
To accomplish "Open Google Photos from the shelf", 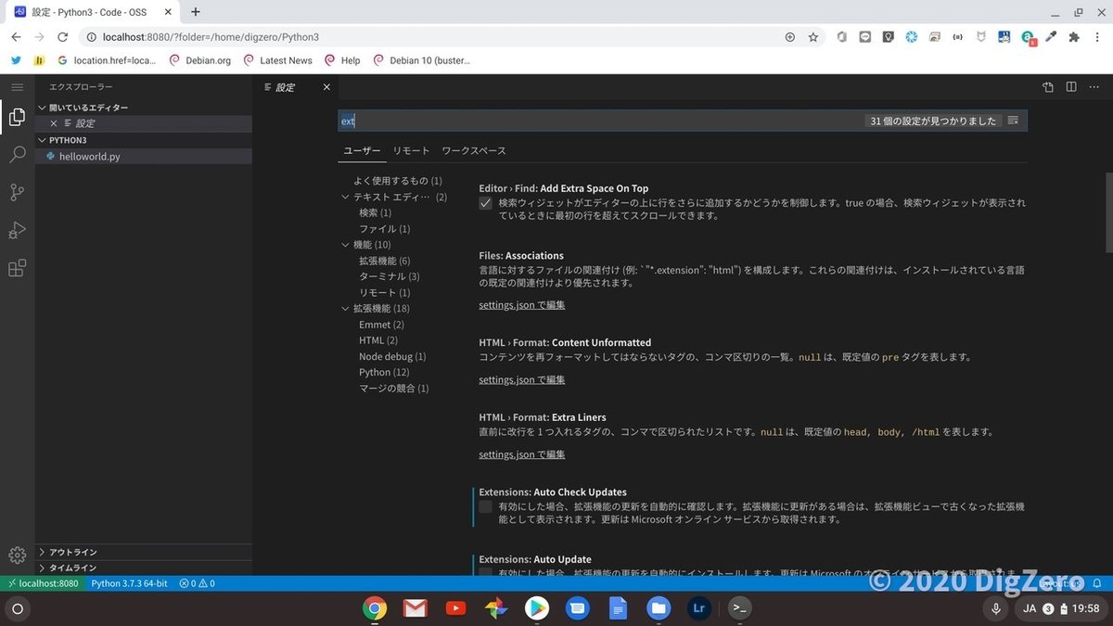I will [496, 608].
